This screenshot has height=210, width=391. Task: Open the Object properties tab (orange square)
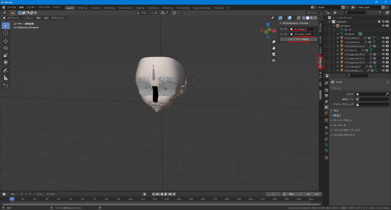(326, 127)
